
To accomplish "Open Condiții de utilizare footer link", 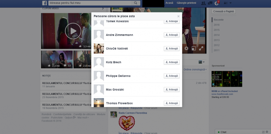I will click(x=84, y=114).
